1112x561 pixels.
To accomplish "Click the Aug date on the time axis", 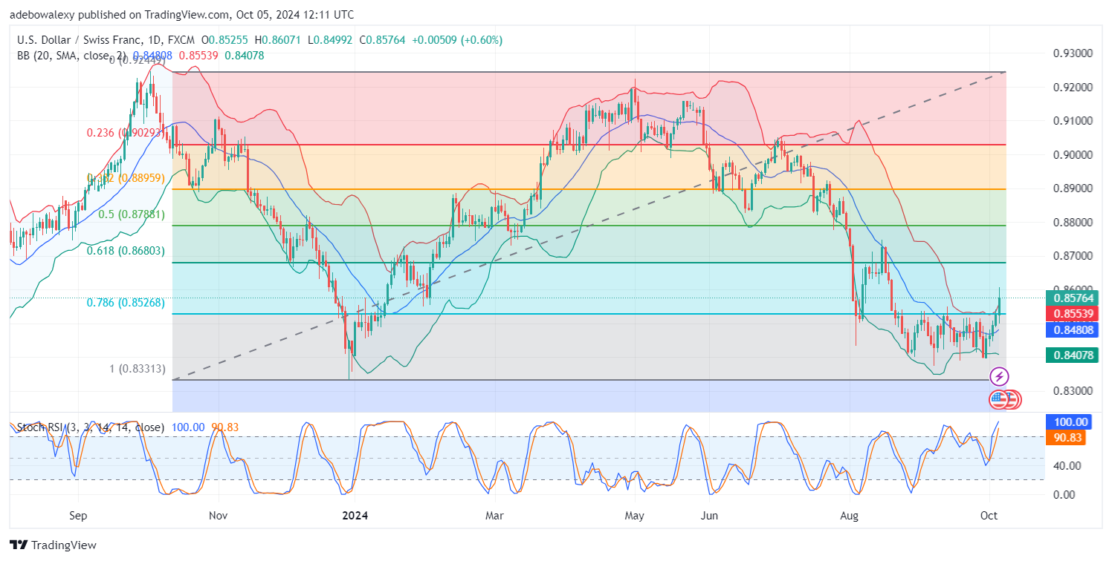I will 850,514.
